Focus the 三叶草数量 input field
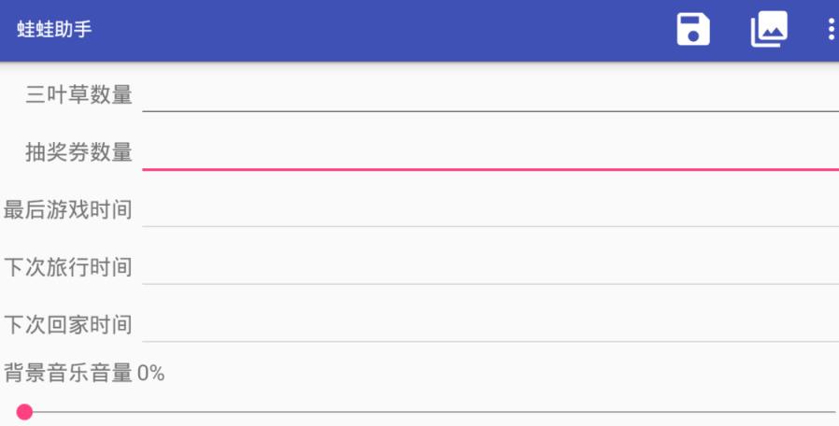839x426 pixels. (x=490, y=94)
